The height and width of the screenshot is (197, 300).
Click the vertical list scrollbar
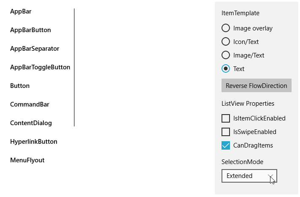point(74,68)
